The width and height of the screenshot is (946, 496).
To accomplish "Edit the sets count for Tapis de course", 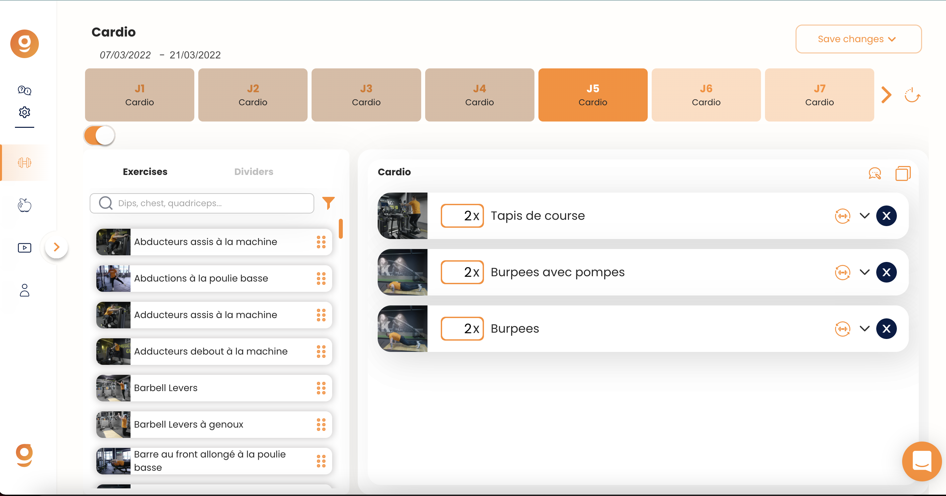I will pos(462,216).
